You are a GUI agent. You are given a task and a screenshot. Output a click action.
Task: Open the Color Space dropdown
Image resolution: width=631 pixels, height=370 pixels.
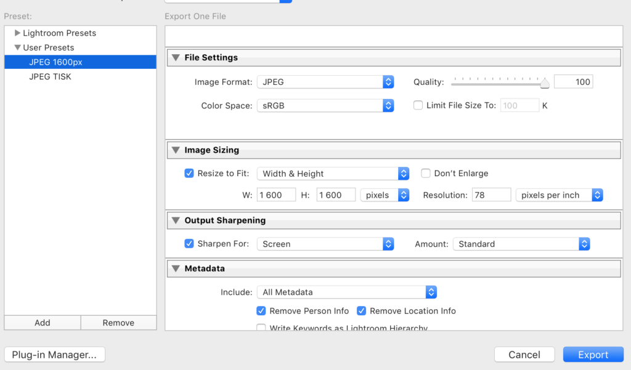(325, 106)
